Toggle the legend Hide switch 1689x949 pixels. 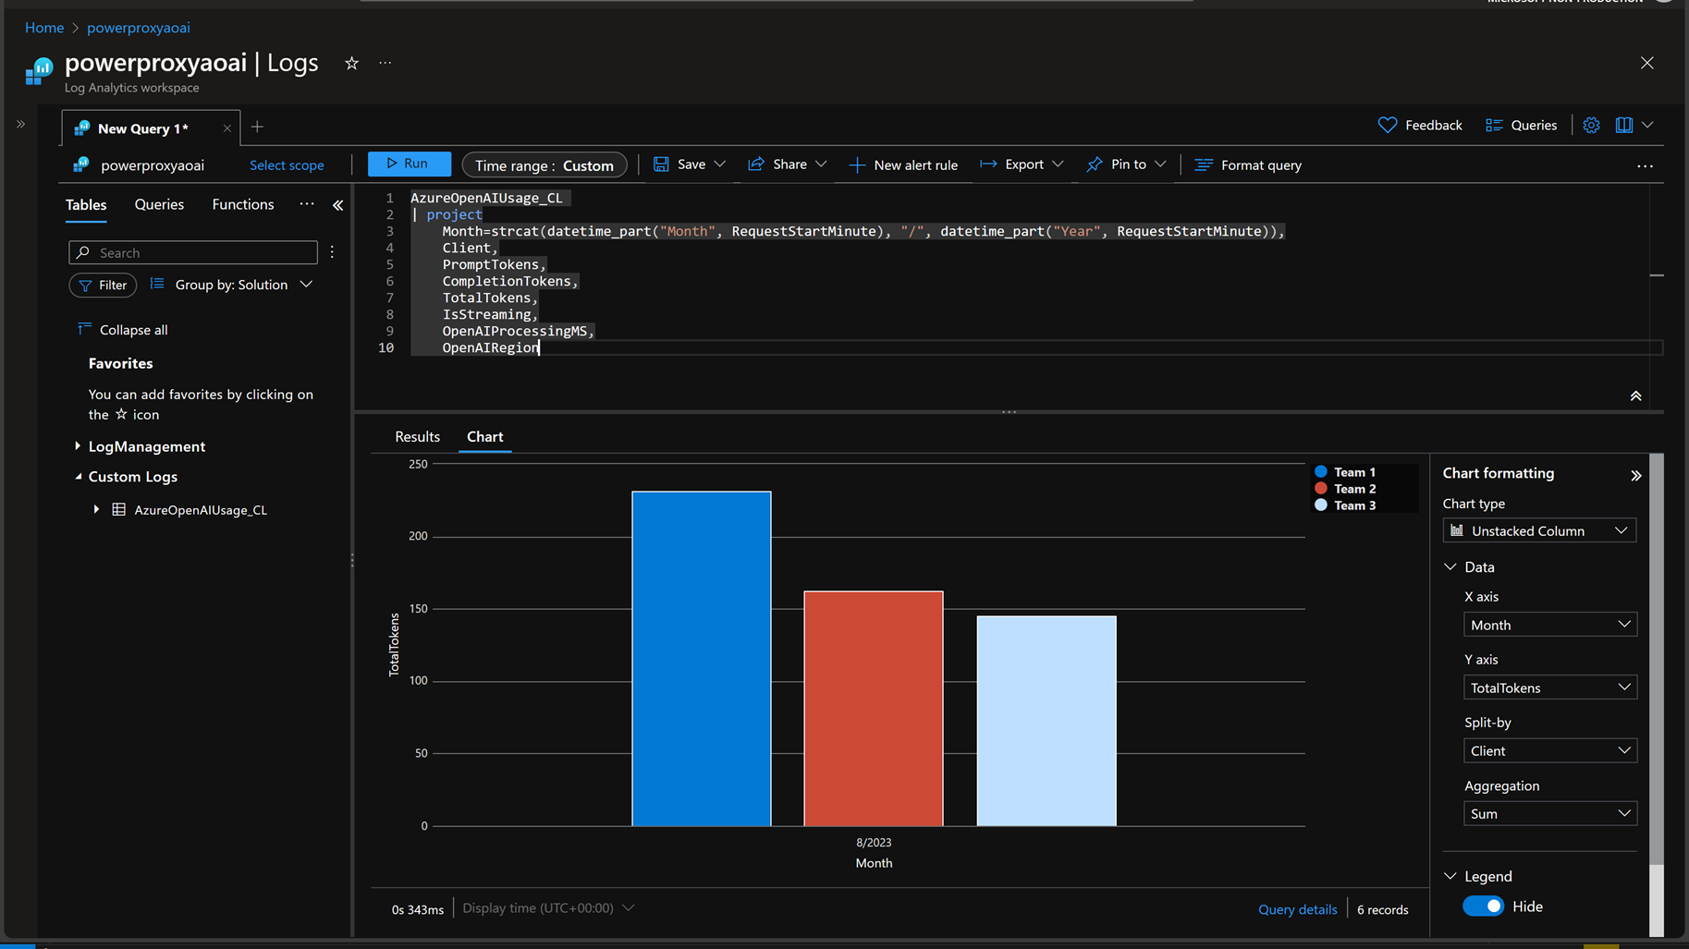(x=1483, y=906)
